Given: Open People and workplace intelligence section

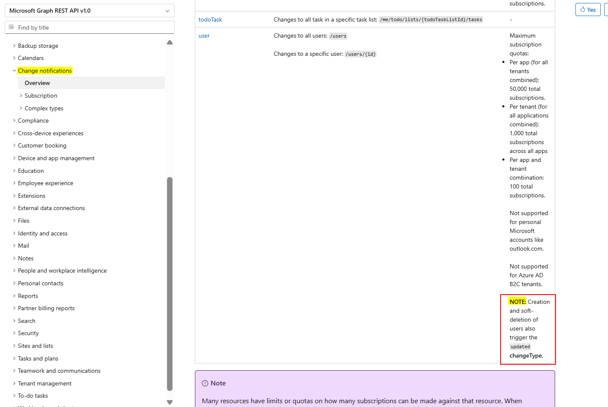Looking at the screenshot, I should (x=62, y=270).
